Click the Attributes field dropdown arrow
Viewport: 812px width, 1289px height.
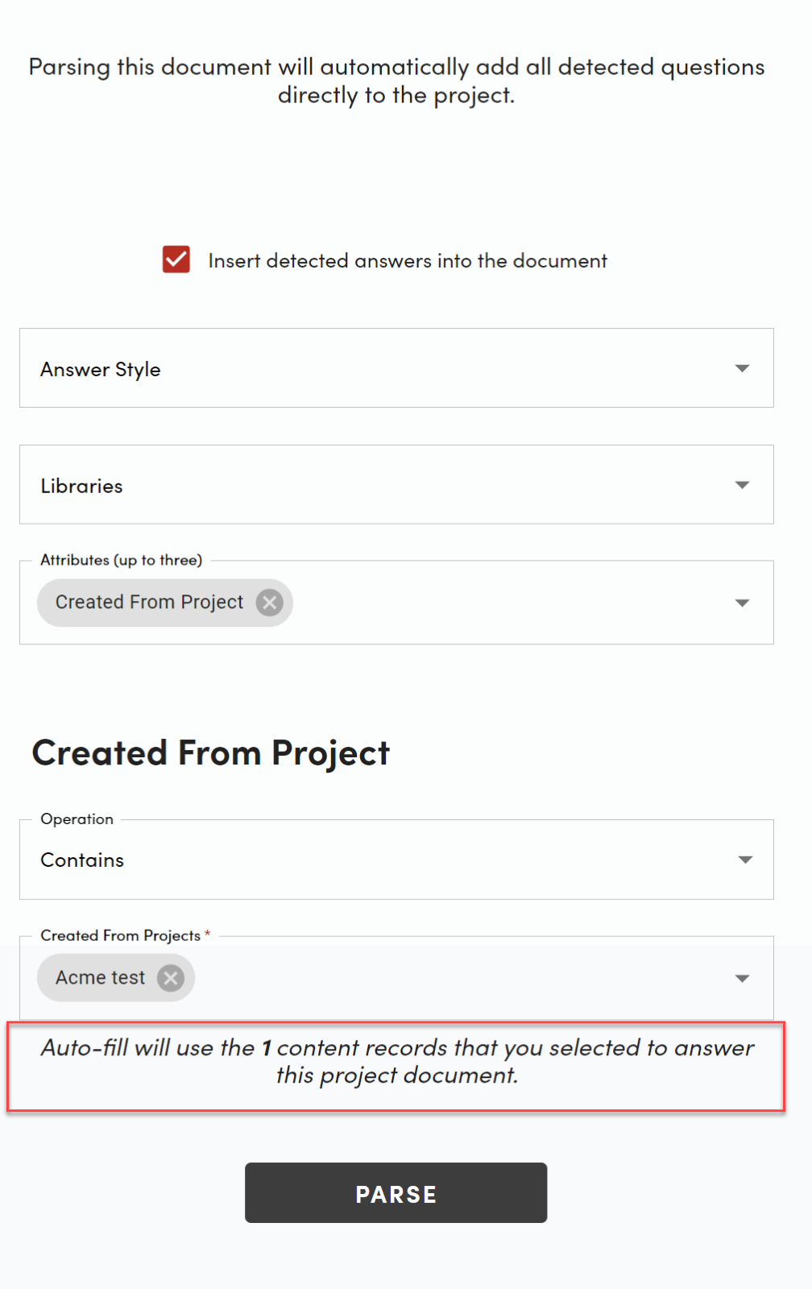[x=742, y=603]
